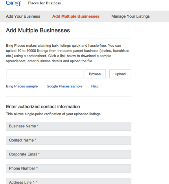Switch to Manage Your Listings tab
This screenshot has height=184, width=169.
131,16
